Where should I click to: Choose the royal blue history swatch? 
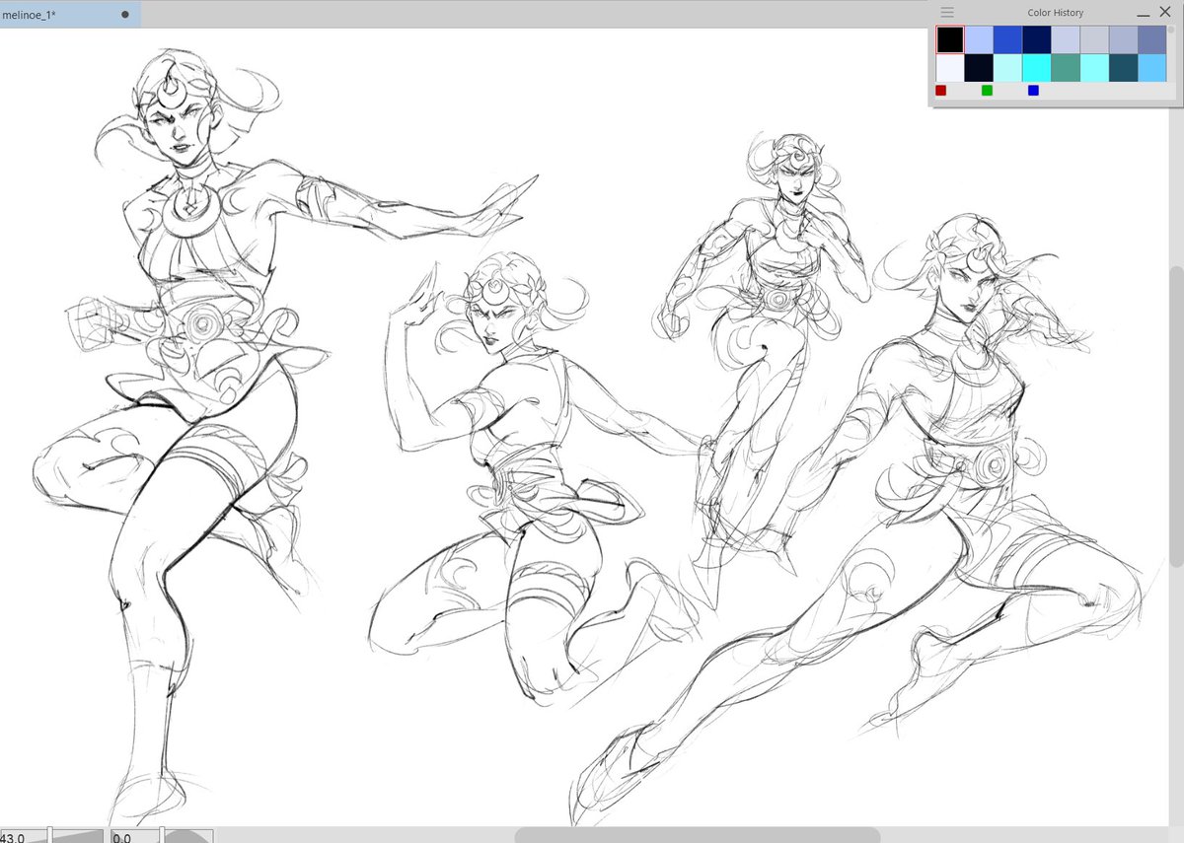pyautogui.click(x=1007, y=39)
